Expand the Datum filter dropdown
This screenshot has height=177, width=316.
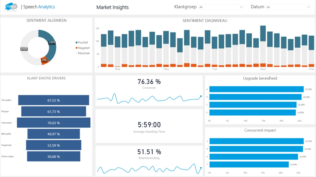point(288,7)
